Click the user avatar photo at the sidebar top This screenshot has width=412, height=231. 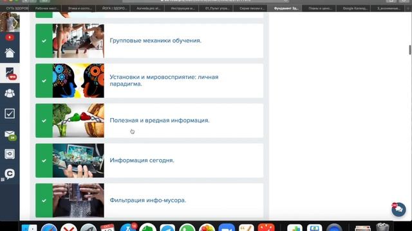pos(10,22)
